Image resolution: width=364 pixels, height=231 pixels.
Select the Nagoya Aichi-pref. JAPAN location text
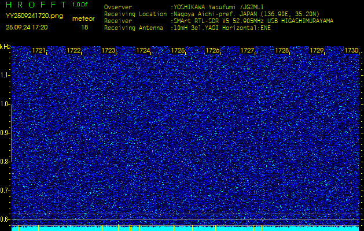click(247, 14)
